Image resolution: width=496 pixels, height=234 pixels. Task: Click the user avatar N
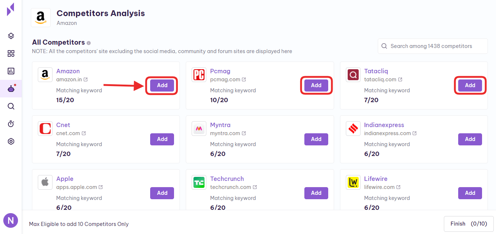11,220
